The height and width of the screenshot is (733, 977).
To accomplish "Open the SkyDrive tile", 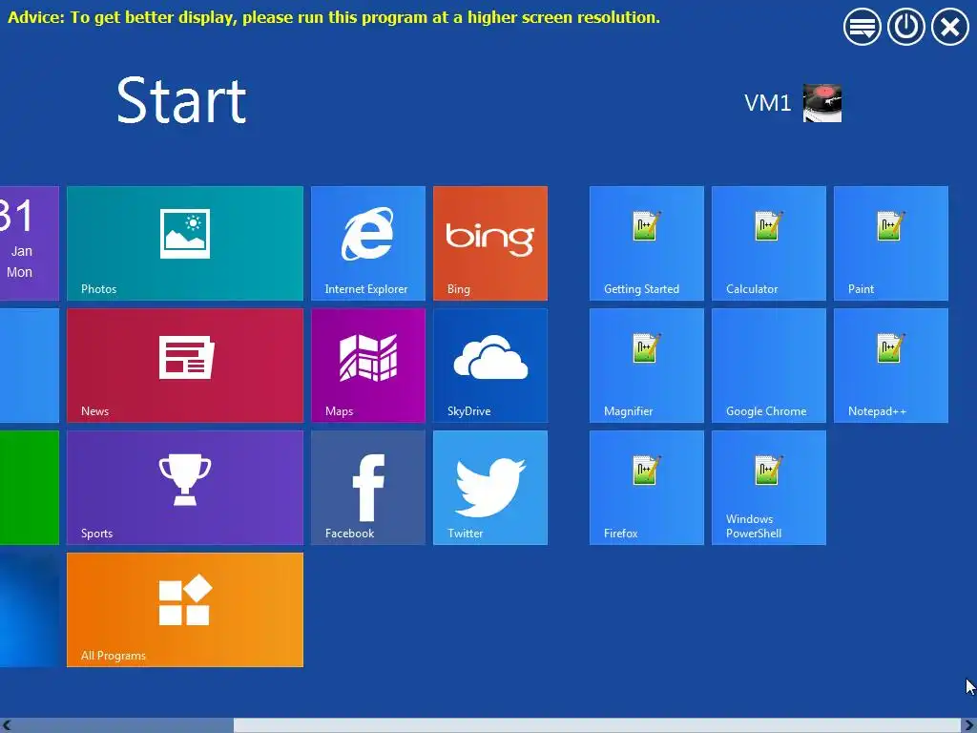I will point(490,366).
